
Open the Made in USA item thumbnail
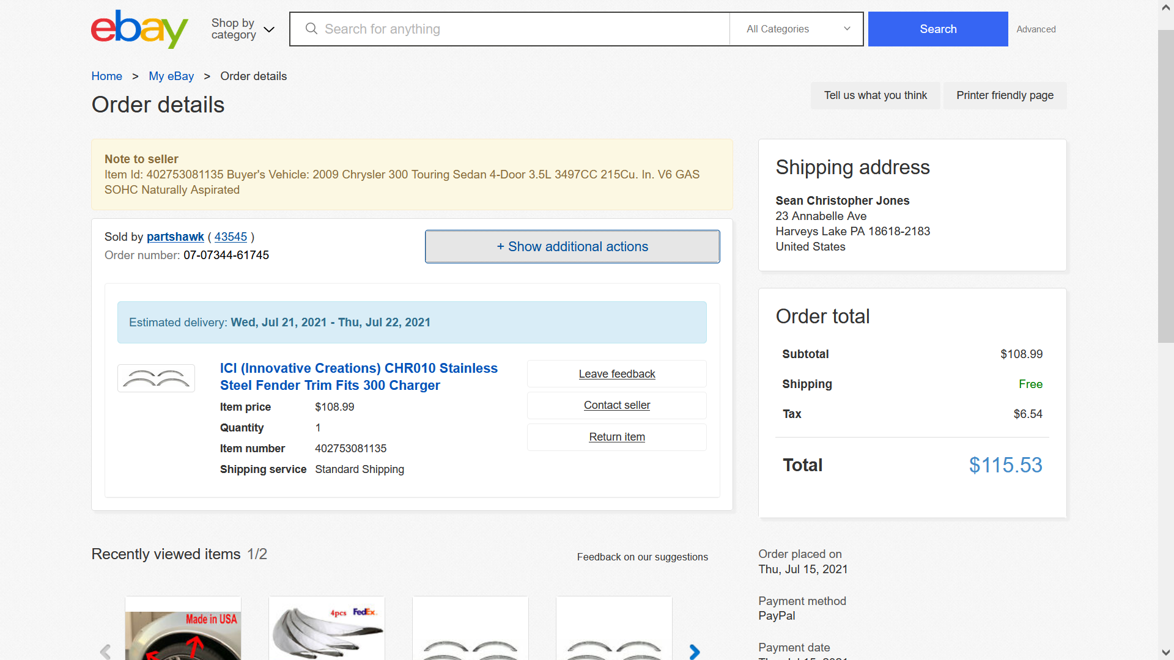[x=183, y=628]
